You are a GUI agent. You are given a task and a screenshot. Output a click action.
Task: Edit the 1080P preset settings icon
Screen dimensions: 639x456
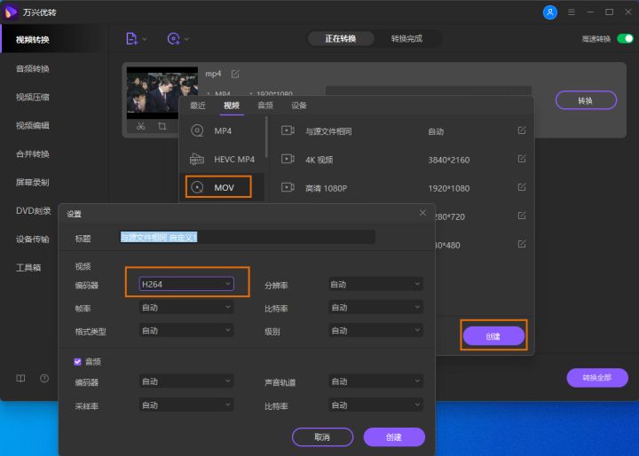(x=522, y=187)
